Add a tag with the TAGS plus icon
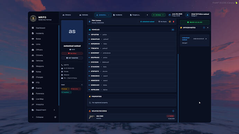 coord(82,85)
